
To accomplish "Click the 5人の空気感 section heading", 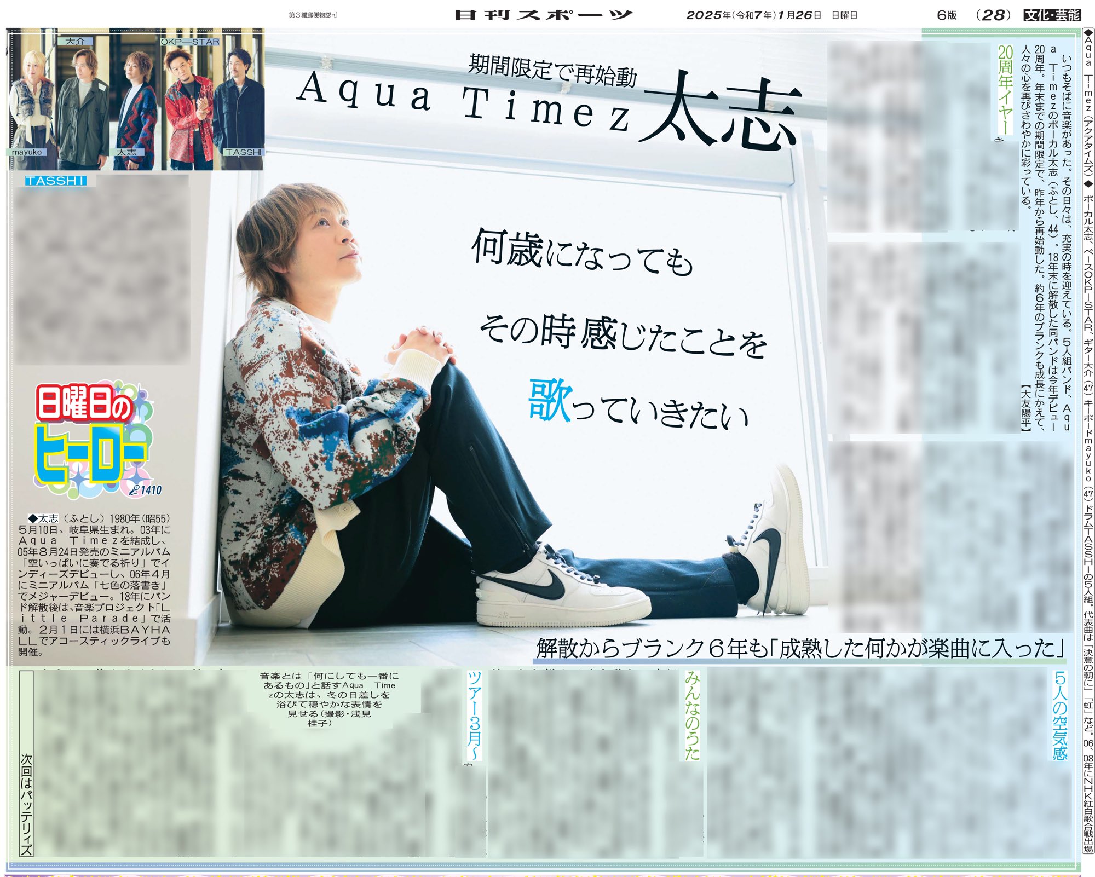I will (1061, 715).
